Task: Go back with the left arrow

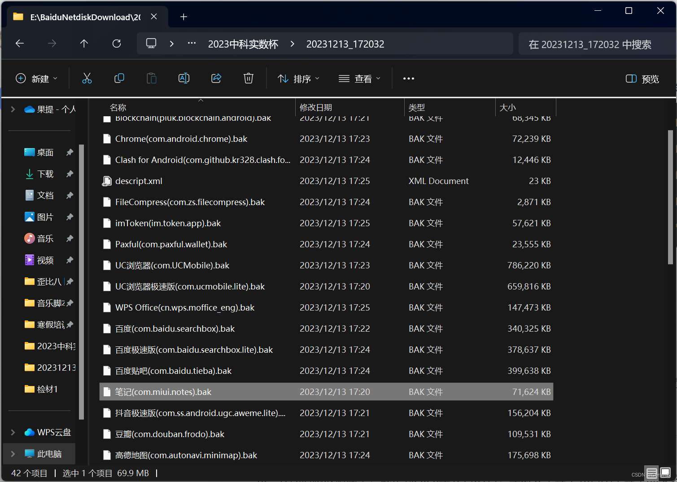Action: click(20, 44)
